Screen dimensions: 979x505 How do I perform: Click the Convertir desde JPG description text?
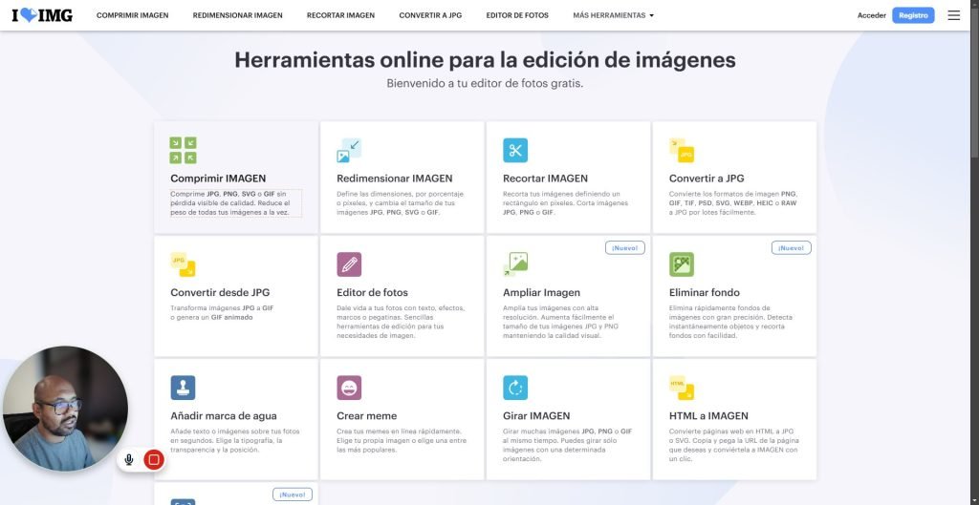click(222, 312)
